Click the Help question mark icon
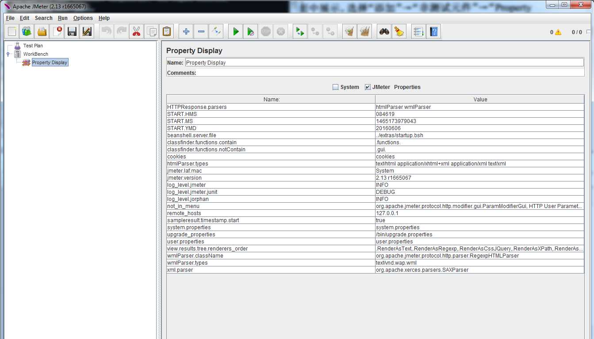Viewport: 594px width, 339px height. (434, 31)
